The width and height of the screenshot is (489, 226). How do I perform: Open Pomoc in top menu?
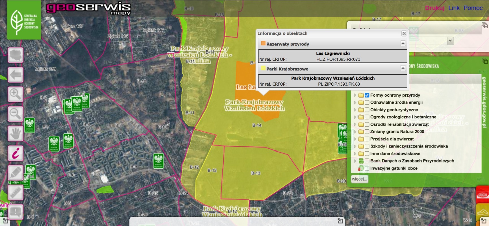473,8
